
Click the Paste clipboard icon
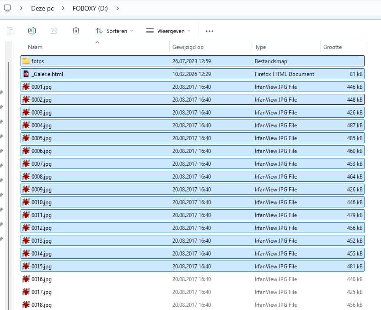[10, 31]
